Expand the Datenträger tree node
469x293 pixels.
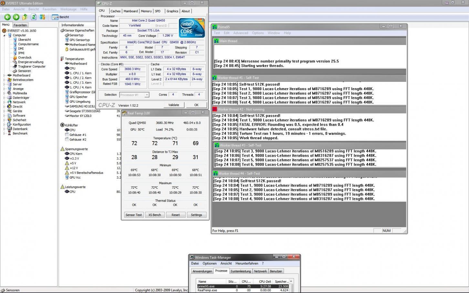pyautogui.click(x=5, y=98)
